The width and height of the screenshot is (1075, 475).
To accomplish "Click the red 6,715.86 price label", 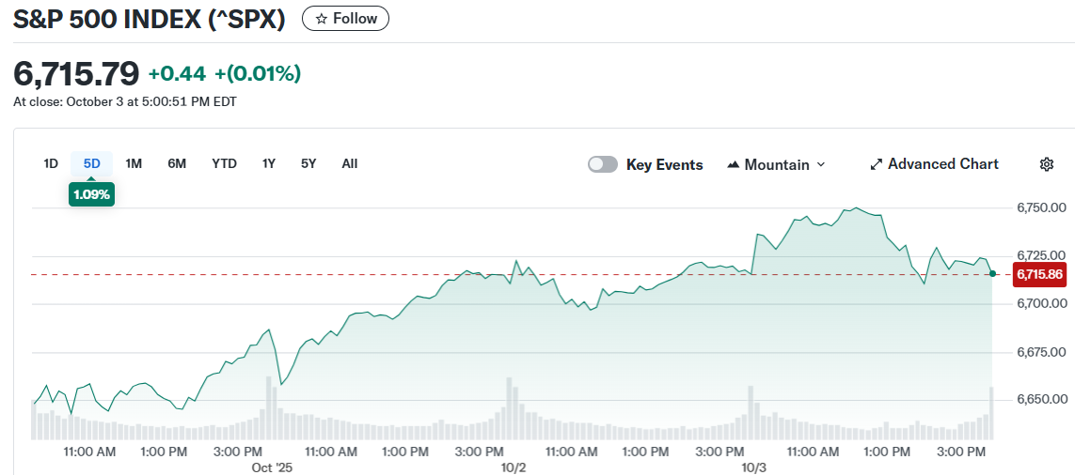I will 1039,274.
